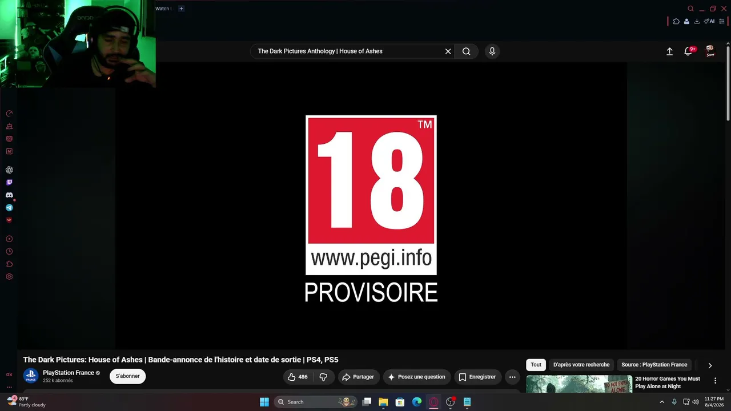
Task: Click the red shield icon in sidebar
Action: [x=9, y=220]
